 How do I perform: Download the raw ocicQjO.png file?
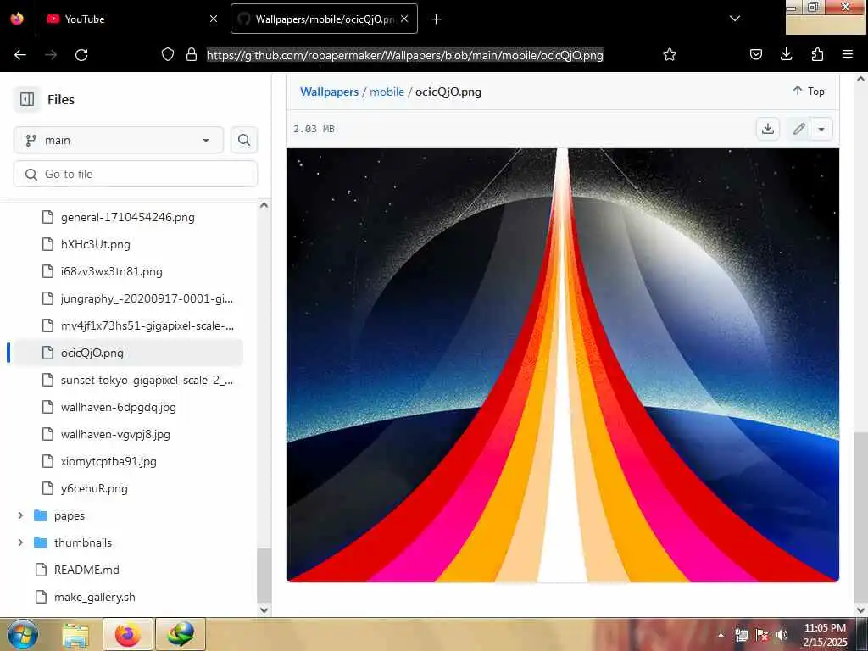click(x=768, y=129)
